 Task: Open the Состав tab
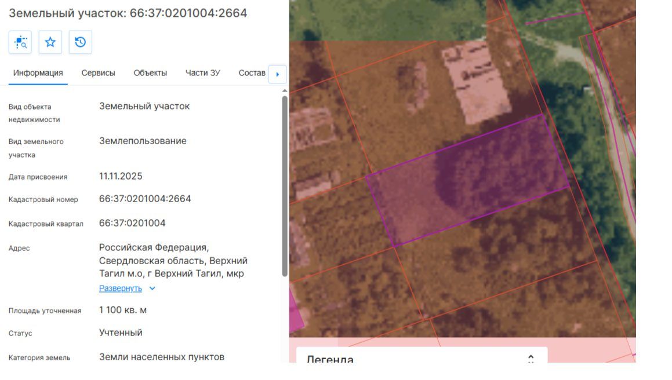pos(252,73)
